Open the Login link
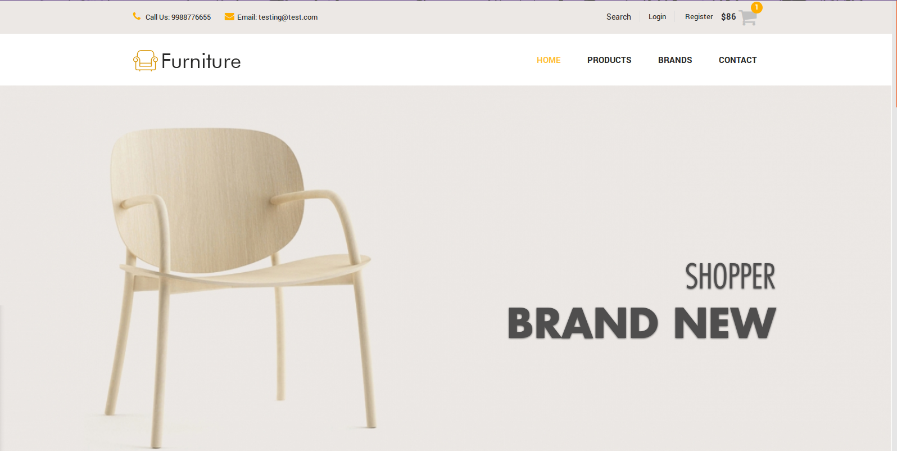 (657, 17)
